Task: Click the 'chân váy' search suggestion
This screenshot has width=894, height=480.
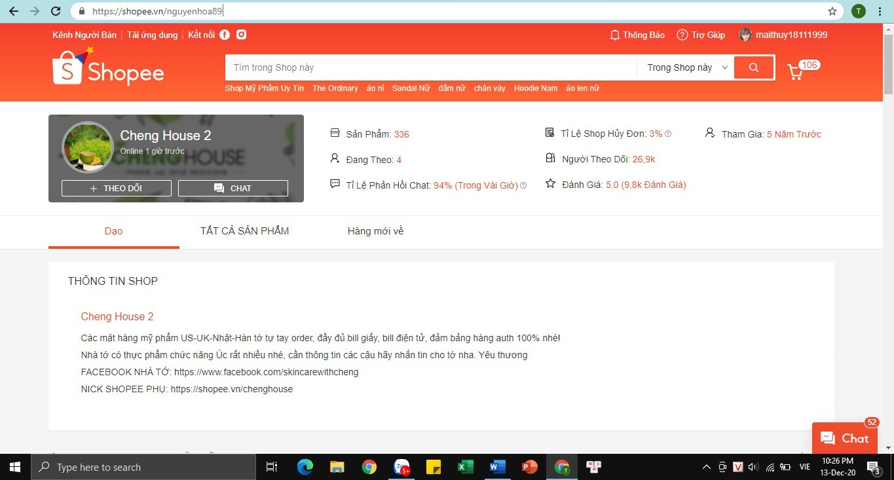Action: coord(490,88)
